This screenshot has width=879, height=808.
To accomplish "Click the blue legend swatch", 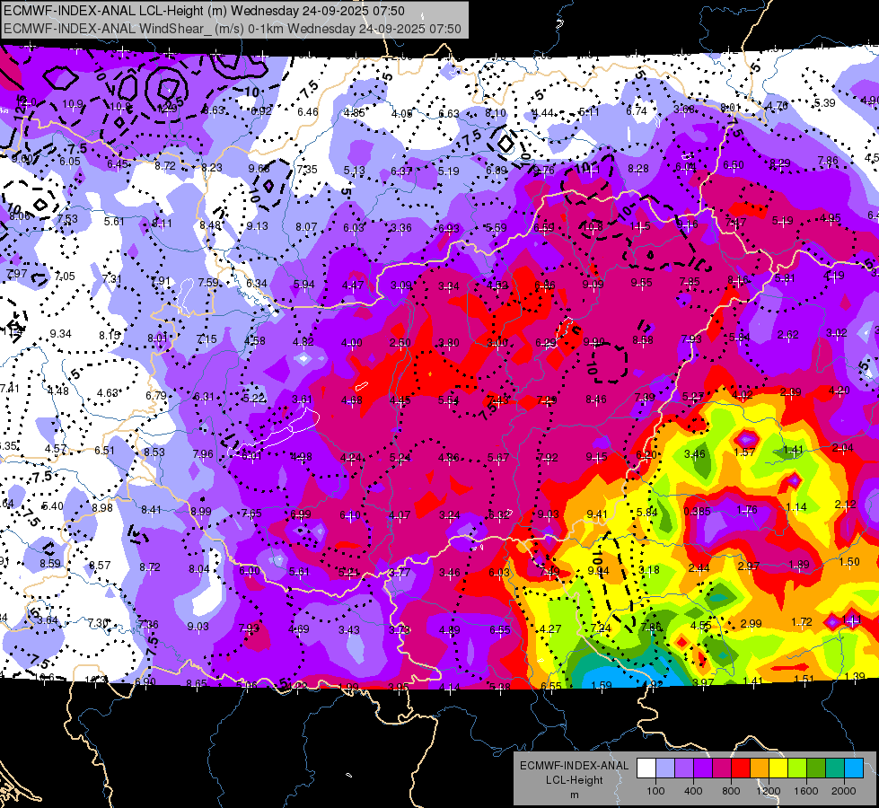I will [854, 768].
